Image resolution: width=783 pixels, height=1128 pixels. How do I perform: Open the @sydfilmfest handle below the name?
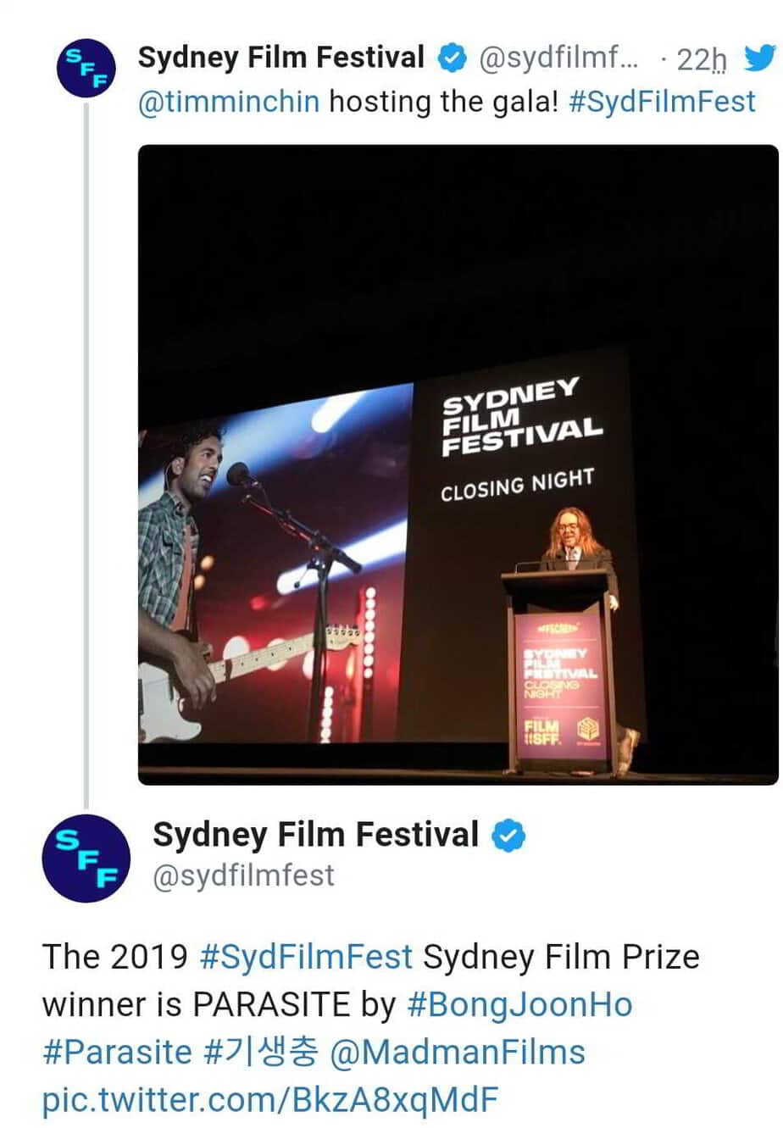[x=243, y=875]
